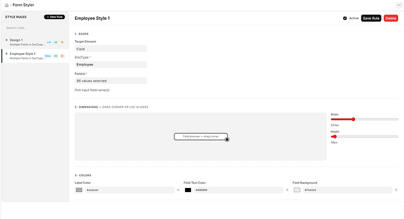Clear the Field Text Color value
The image size is (404, 219).
click(287, 190)
